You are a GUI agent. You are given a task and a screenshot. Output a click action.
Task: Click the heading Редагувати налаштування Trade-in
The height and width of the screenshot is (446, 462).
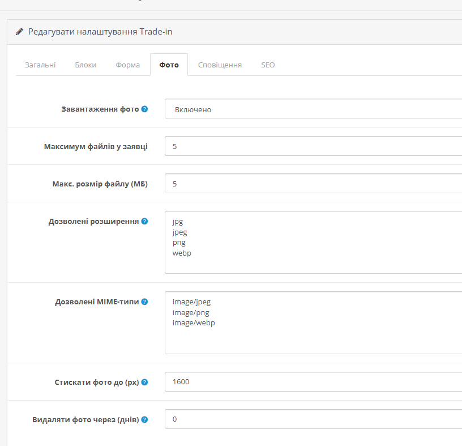click(x=100, y=32)
